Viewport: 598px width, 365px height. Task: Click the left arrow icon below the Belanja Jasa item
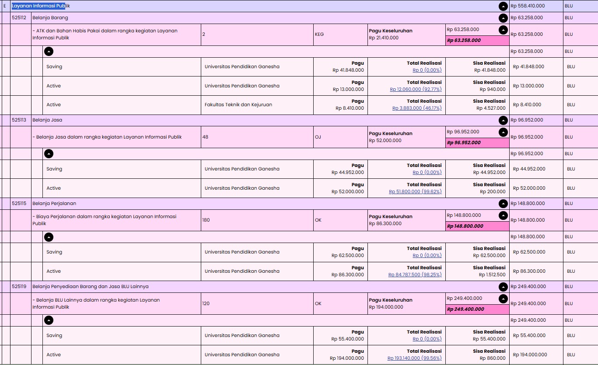click(x=49, y=154)
